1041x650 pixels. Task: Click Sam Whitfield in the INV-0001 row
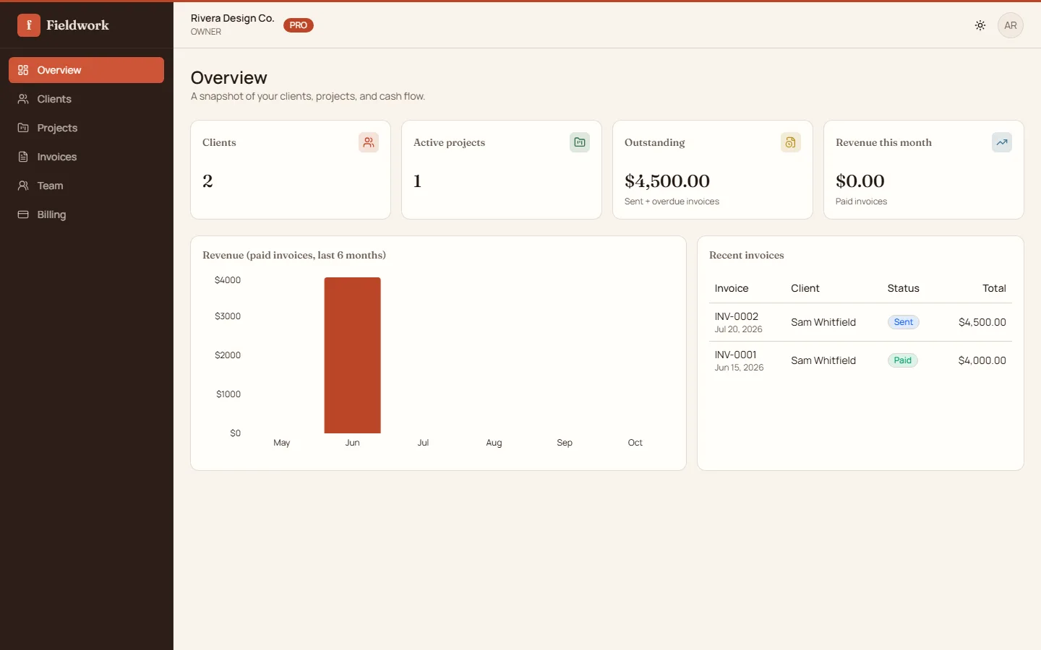pyautogui.click(x=823, y=360)
